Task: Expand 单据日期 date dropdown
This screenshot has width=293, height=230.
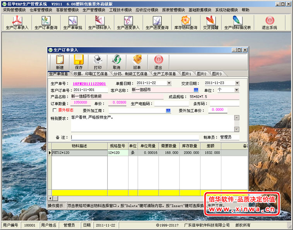Action: coord(169,83)
